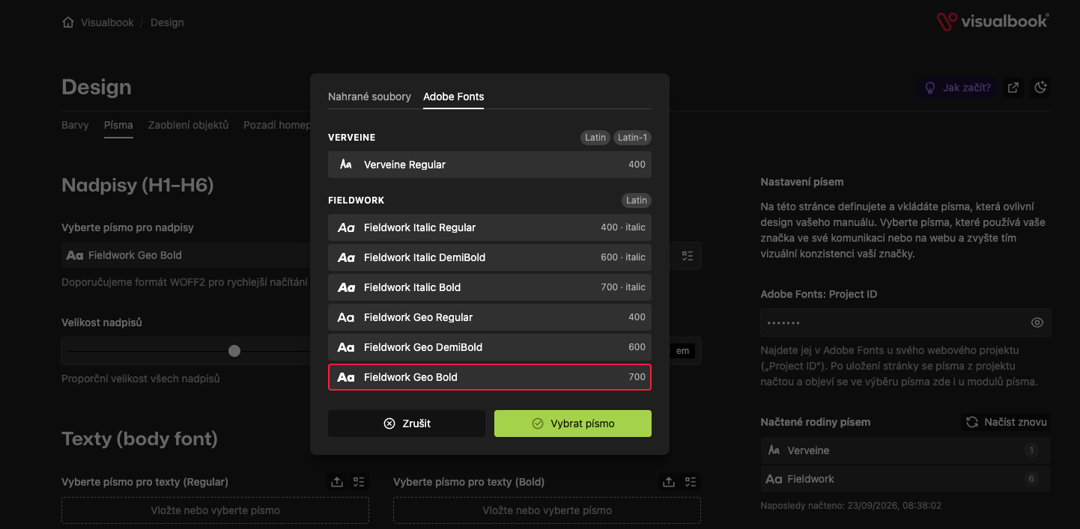The width and height of the screenshot is (1080, 529).
Task: Select Verveine Regular font option
Action: coord(490,165)
